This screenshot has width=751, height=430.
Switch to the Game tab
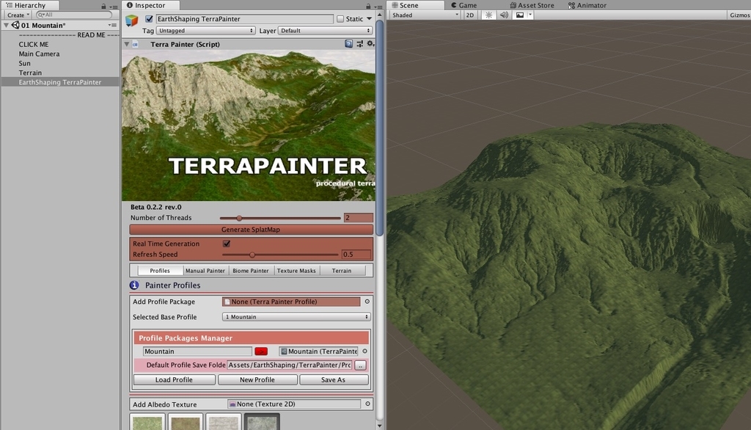click(464, 5)
